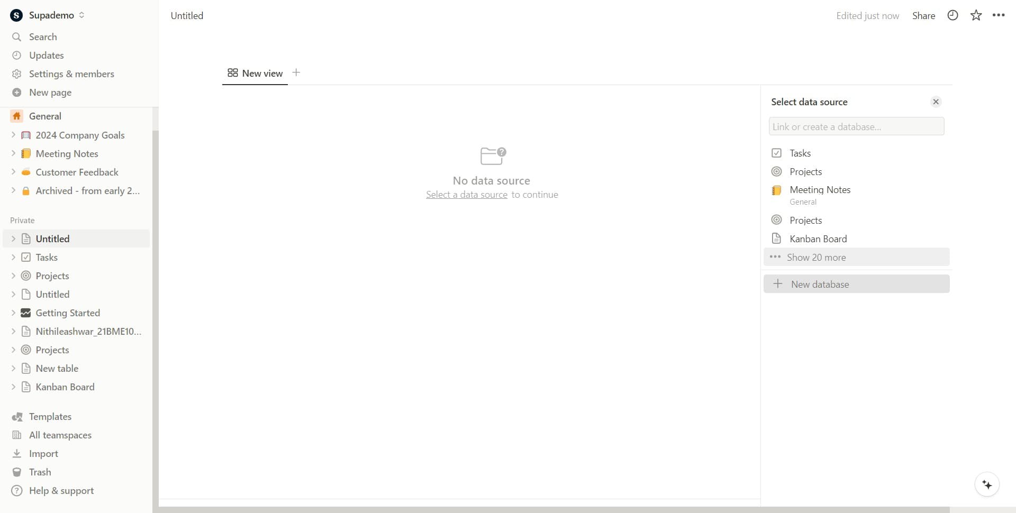Click the Share button
The width and height of the screenshot is (1016, 513).
tap(924, 15)
